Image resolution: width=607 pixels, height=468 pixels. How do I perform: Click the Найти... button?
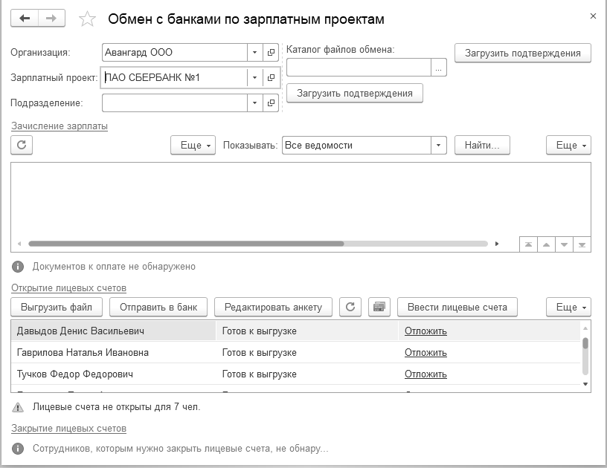(482, 146)
